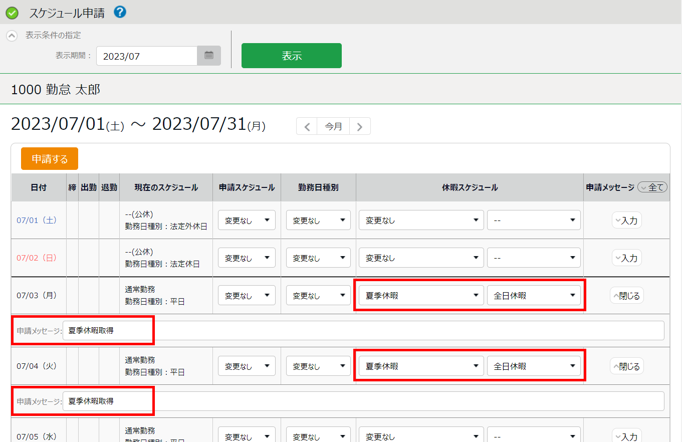Open 全日休暇 dropdown for 07/04
682x442 pixels.
point(534,366)
